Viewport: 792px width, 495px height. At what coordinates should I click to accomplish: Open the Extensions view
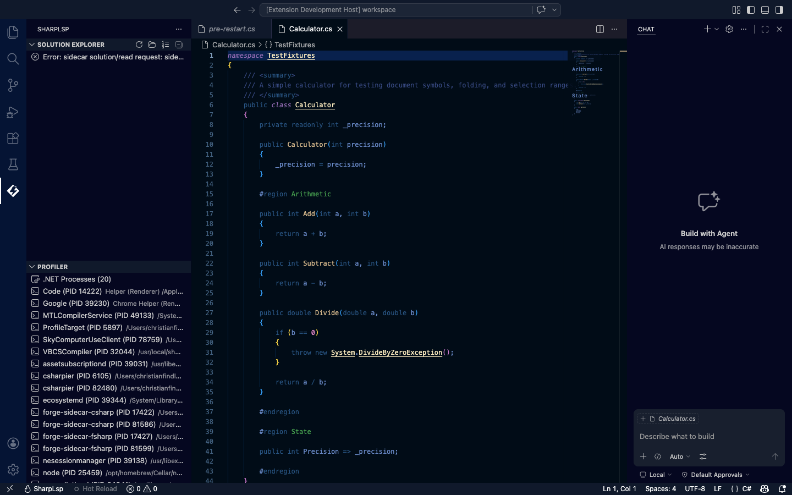tap(13, 138)
